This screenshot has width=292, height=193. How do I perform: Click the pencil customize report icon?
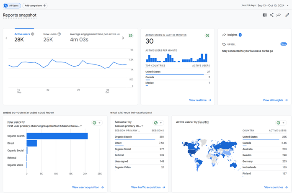(x=287, y=15)
